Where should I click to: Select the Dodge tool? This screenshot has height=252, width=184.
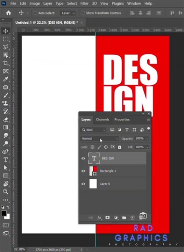pyautogui.click(x=6, y=143)
